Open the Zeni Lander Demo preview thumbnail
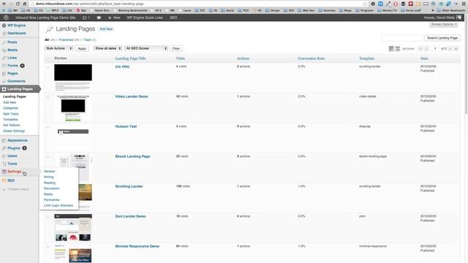The width and height of the screenshot is (468, 263). (73, 227)
